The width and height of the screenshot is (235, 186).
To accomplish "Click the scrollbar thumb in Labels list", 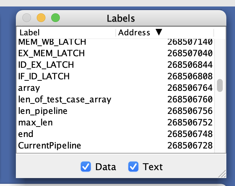I will coord(220,85).
